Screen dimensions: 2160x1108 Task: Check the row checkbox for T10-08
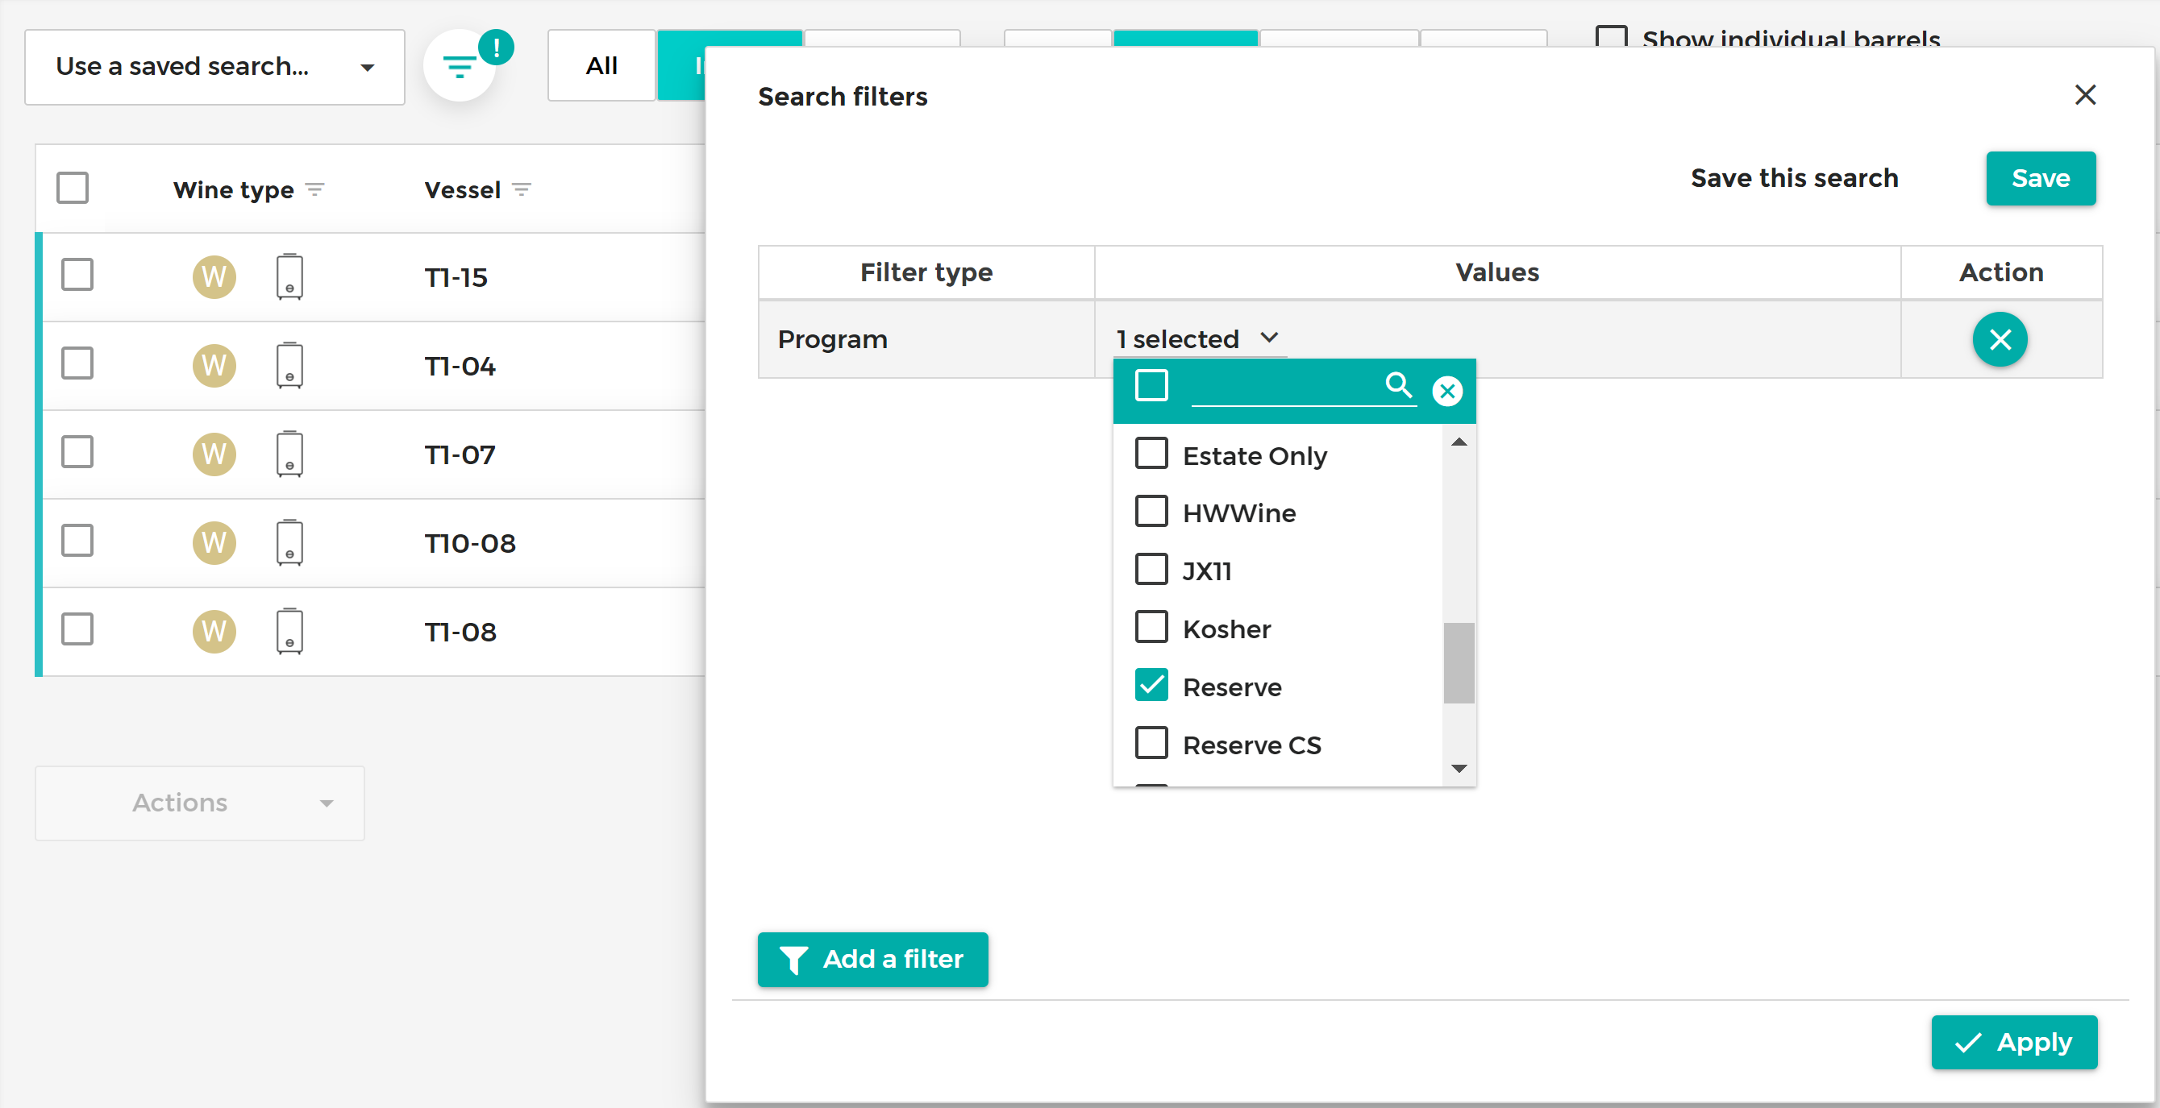click(77, 541)
